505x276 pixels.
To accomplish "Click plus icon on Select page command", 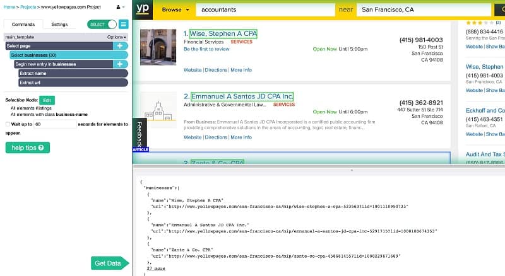I will pos(120,45).
